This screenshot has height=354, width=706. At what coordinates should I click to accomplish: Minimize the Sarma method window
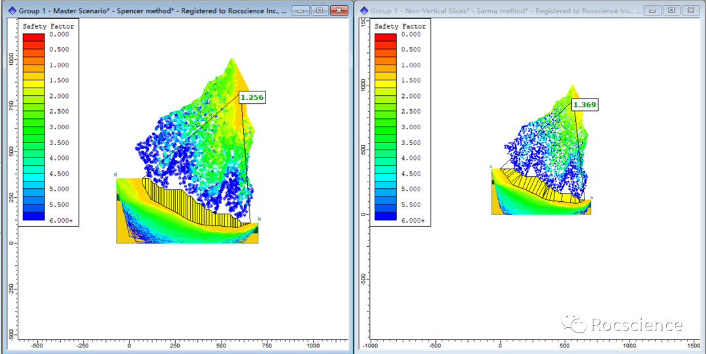click(653, 10)
